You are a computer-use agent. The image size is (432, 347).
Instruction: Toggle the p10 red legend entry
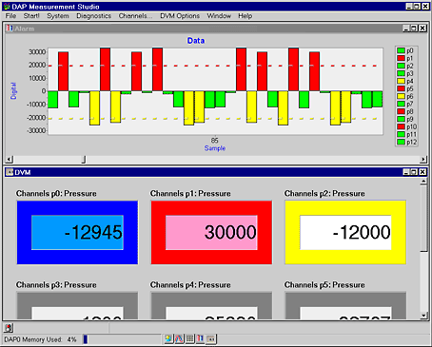point(407,126)
